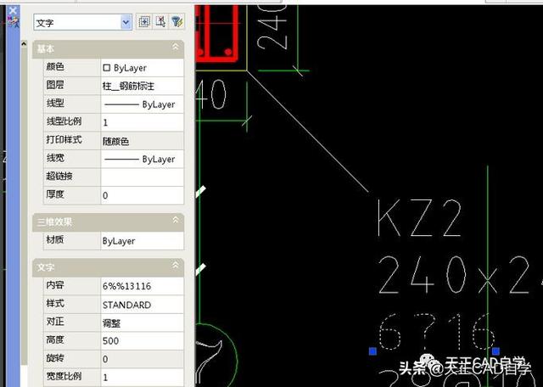Click the 线型 property label

(55, 104)
